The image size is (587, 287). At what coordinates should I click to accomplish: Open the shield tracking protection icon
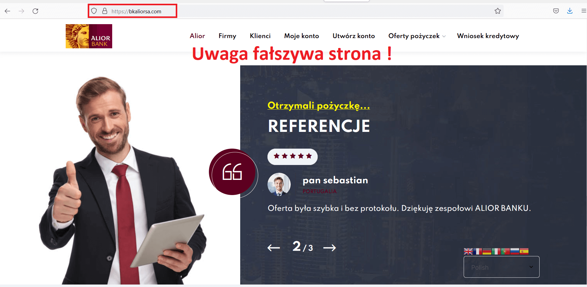click(94, 11)
